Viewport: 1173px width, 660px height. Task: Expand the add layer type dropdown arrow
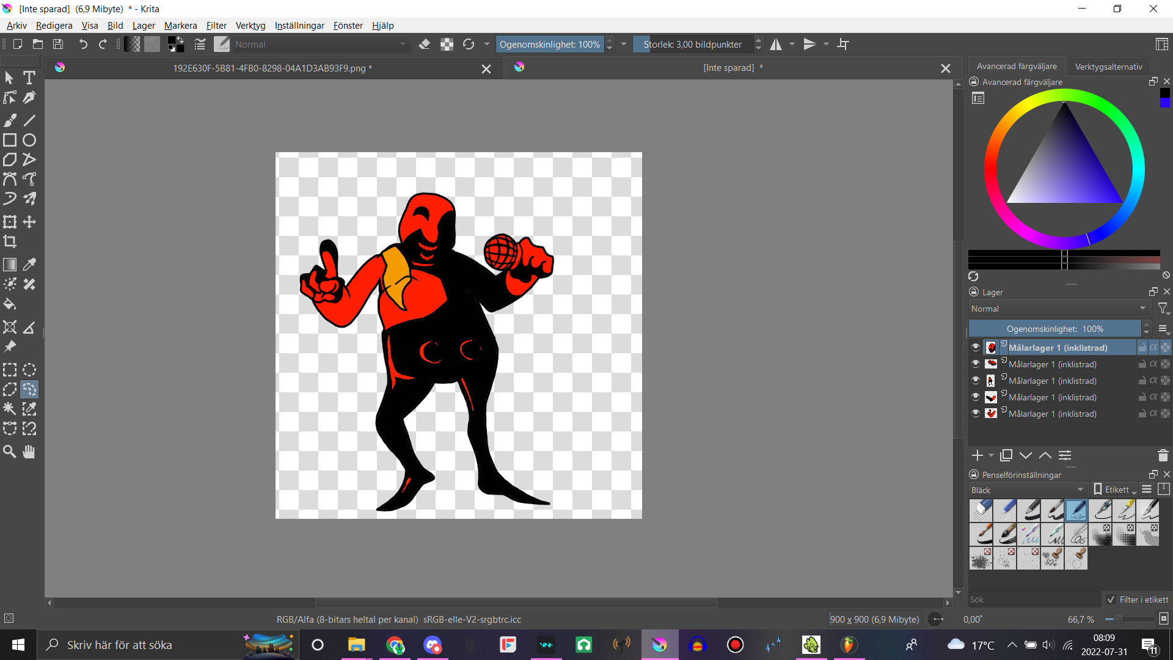pyautogui.click(x=990, y=455)
